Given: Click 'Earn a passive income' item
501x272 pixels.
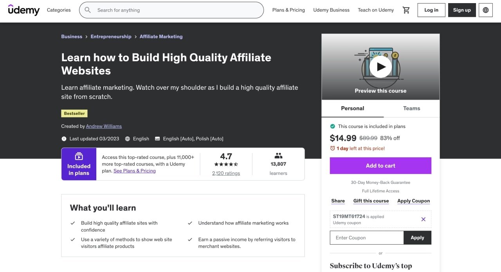Looking at the screenshot, I should (247, 243).
